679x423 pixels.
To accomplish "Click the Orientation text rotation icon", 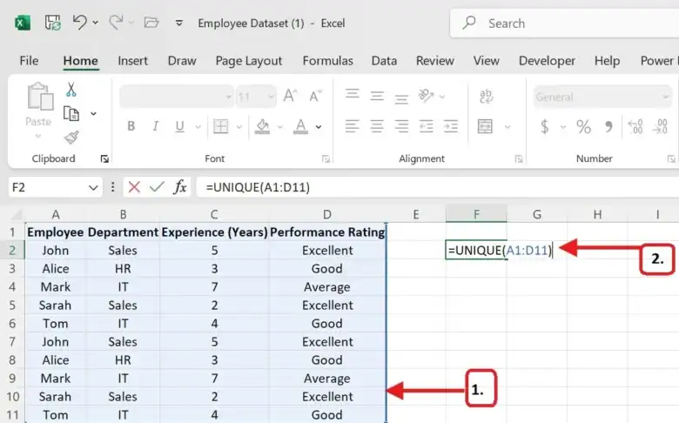I will pyautogui.click(x=426, y=96).
